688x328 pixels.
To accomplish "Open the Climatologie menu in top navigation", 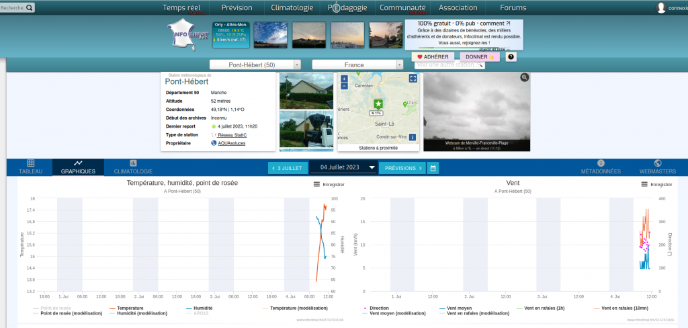I will point(292,8).
